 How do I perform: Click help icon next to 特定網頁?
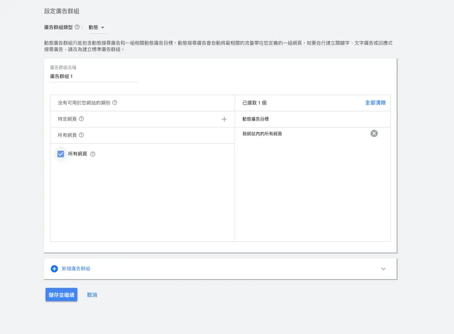(81, 119)
